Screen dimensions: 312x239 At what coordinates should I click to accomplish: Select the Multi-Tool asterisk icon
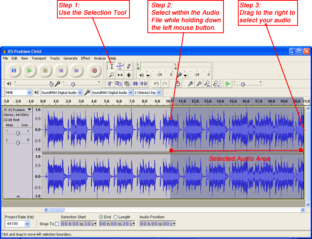(129, 75)
